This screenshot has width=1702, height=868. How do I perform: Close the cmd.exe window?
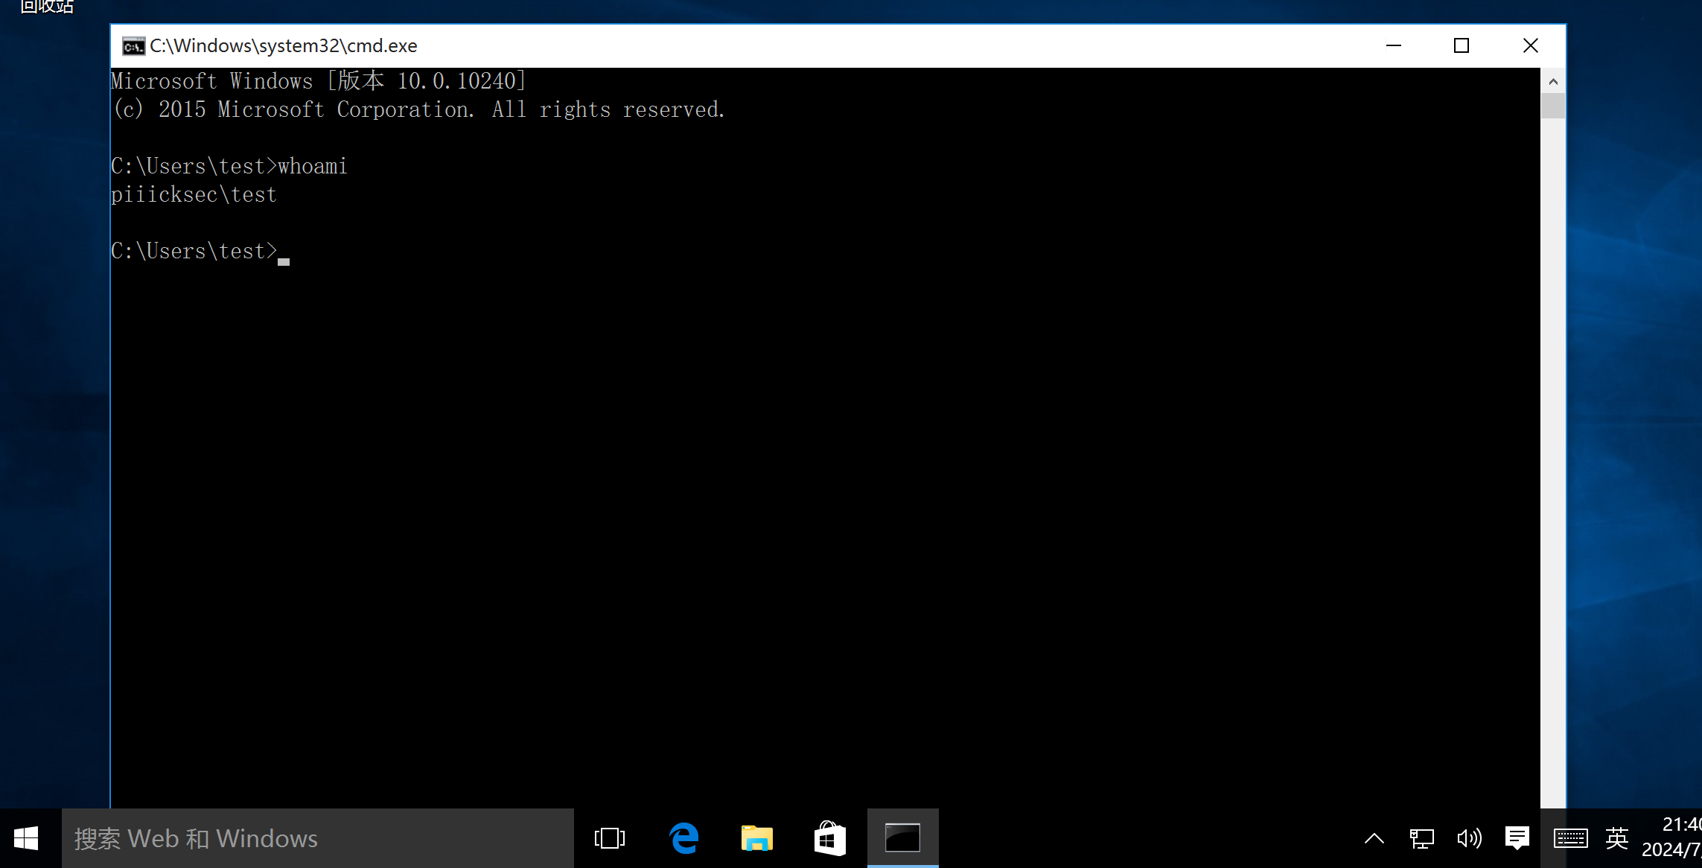[x=1531, y=46]
